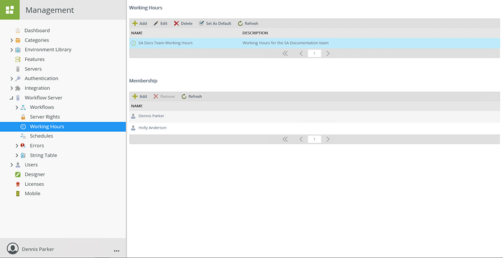
Task: Open the Dashboard tree item
Action: click(x=37, y=30)
